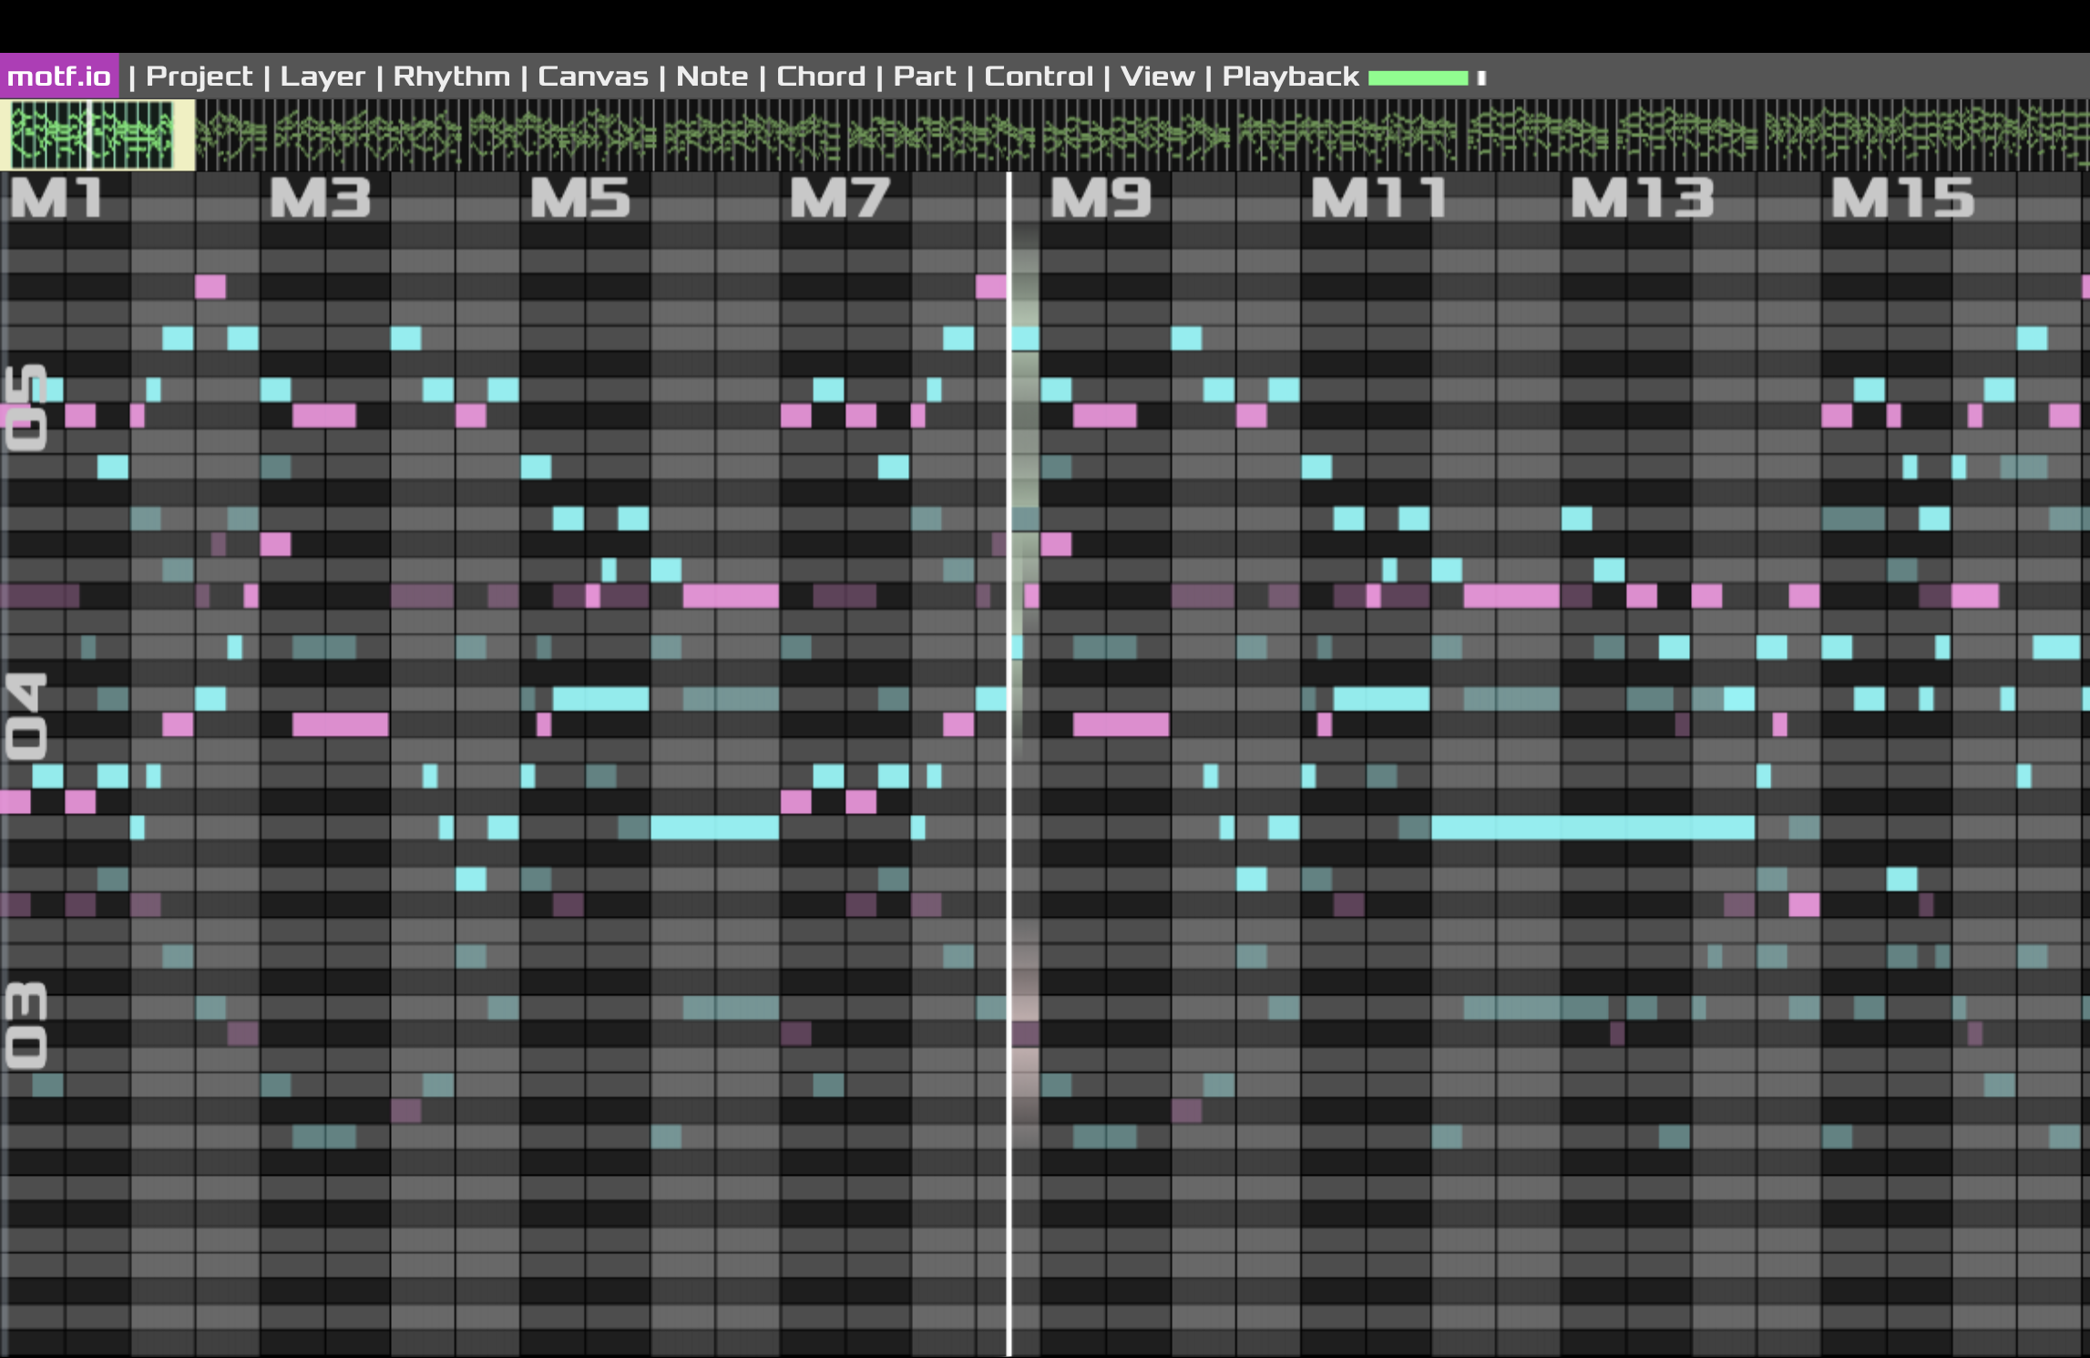Viewport: 2090px width, 1358px height.
Task: Open the Part menu
Action: coord(925,77)
